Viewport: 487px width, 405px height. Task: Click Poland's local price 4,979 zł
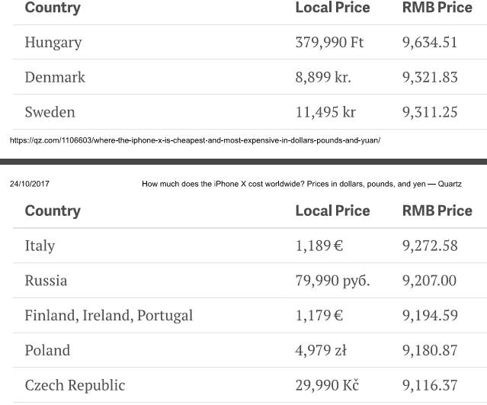tap(321, 351)
